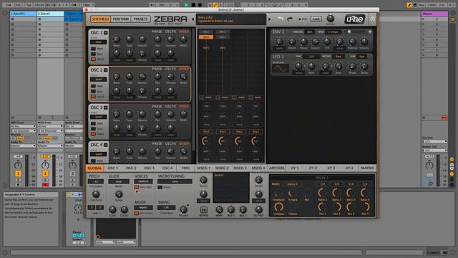Click the Zebra output volume knob in header
The height and width of the screenshot is (258, 458).
pyautogui.click(x=331, y=19)
